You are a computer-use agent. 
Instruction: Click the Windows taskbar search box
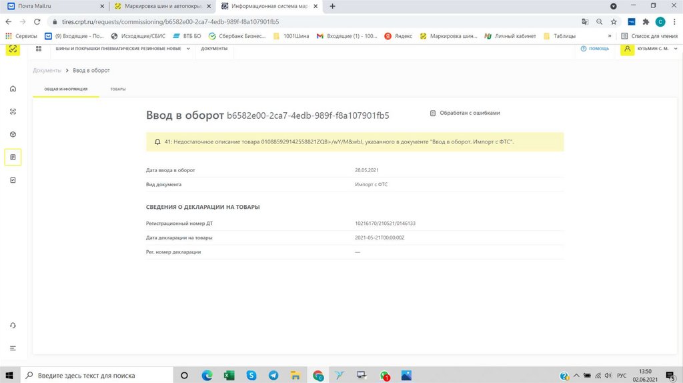click(97, 375)
